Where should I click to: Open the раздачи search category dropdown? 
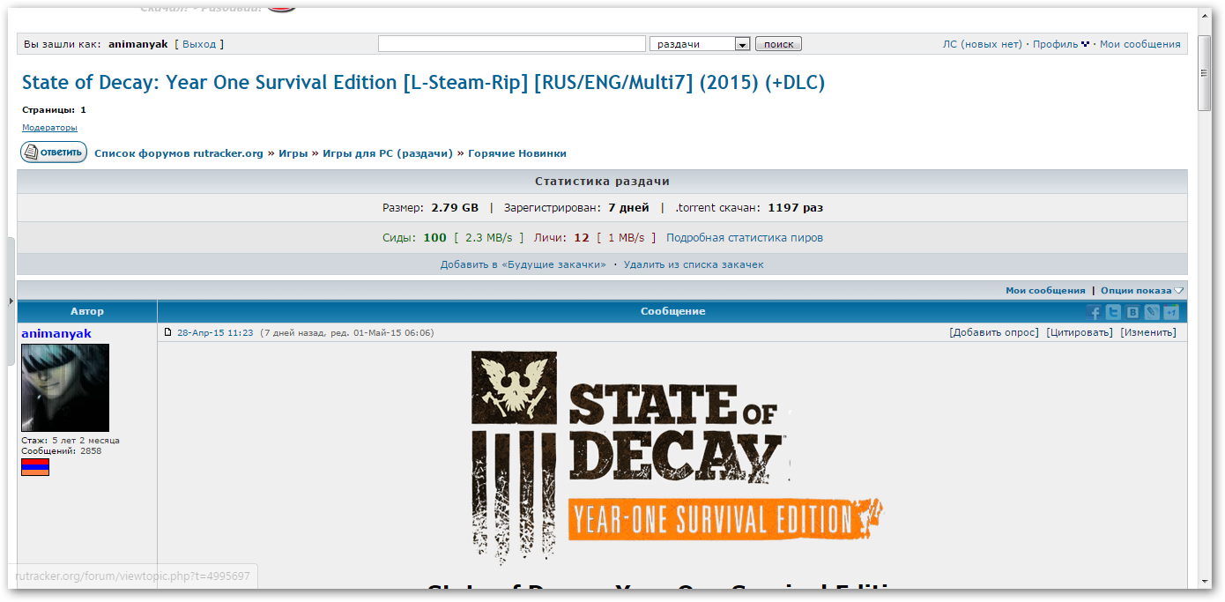click(x=742, y=44)
